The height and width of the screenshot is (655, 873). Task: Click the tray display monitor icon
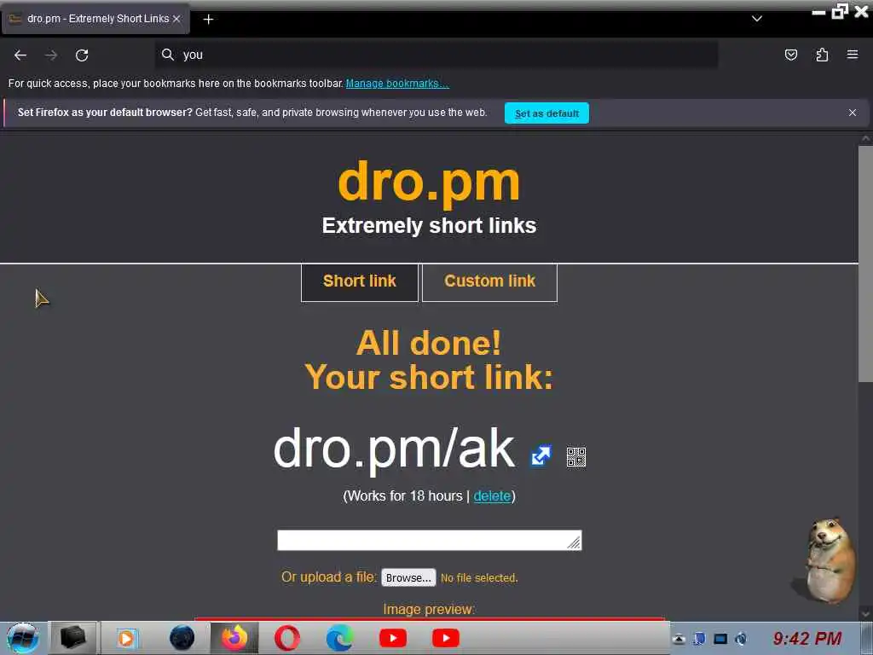pyautogui.click(x=720, y=639)
